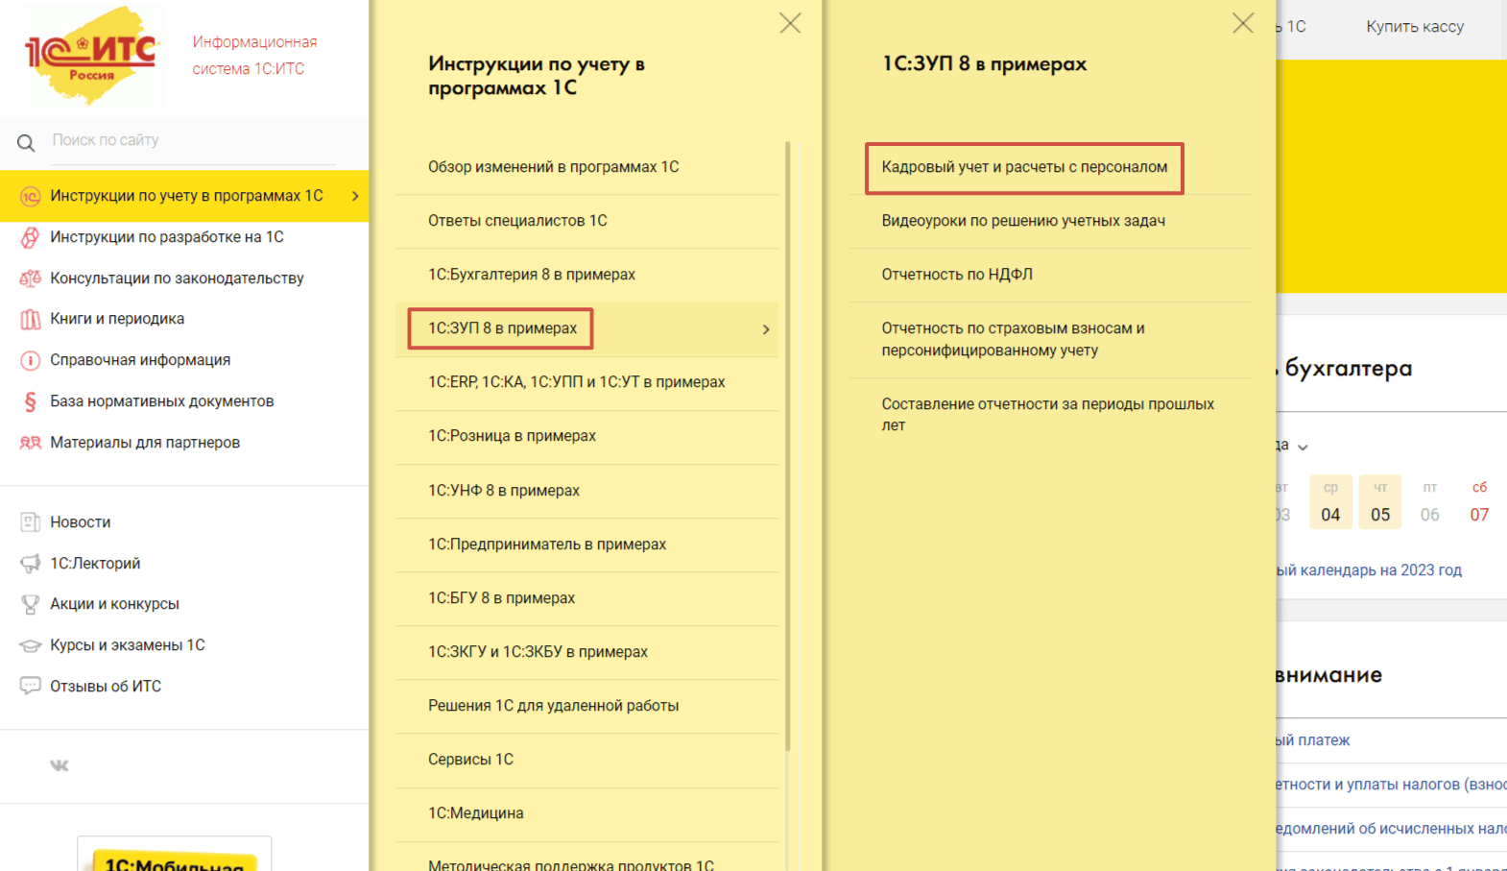Close the 1С:ЗУП 8 в примерах panel

pyautogui.click(x=1243, y=23)
